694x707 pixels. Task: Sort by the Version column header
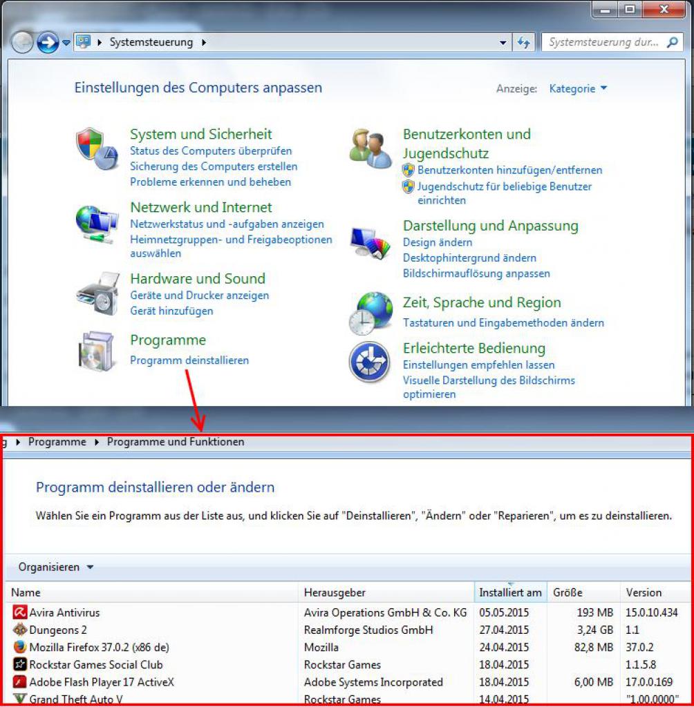click(x=656, y=592)
